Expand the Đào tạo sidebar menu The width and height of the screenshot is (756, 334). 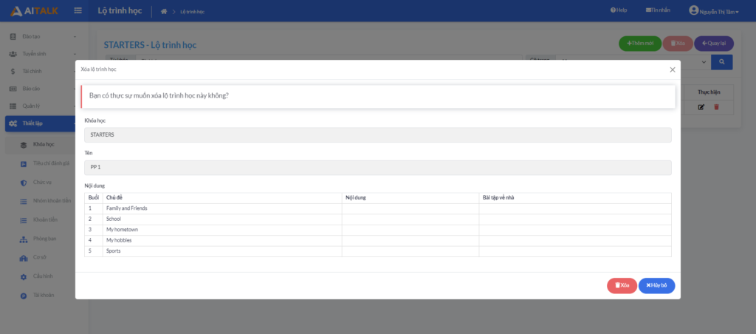[41, 36]
